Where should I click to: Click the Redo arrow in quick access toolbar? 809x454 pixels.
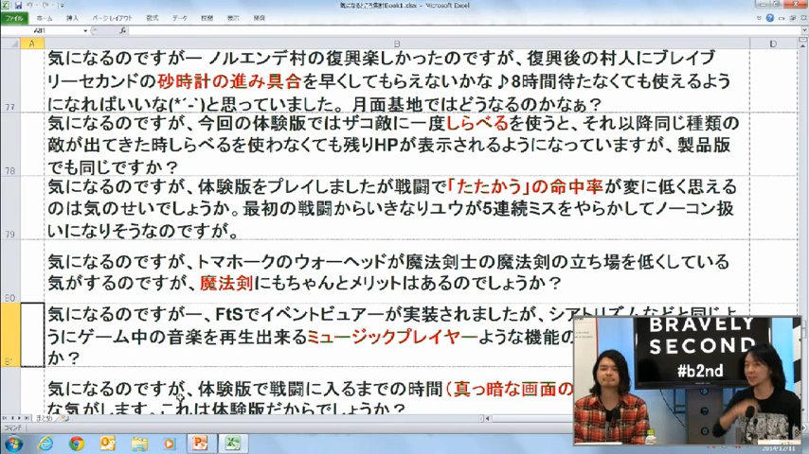point(45,5)
